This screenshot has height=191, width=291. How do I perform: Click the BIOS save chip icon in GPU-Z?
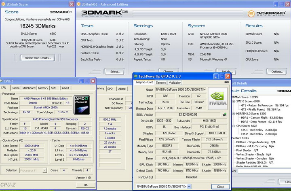tap(224, 115)
